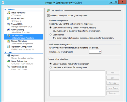Viewport: 127px width, 102px height.
Task: Click the Physical GPUs icon
Action: point(9,24)
